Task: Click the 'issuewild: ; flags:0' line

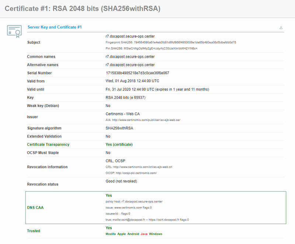Action: click(x=118, y=214)
